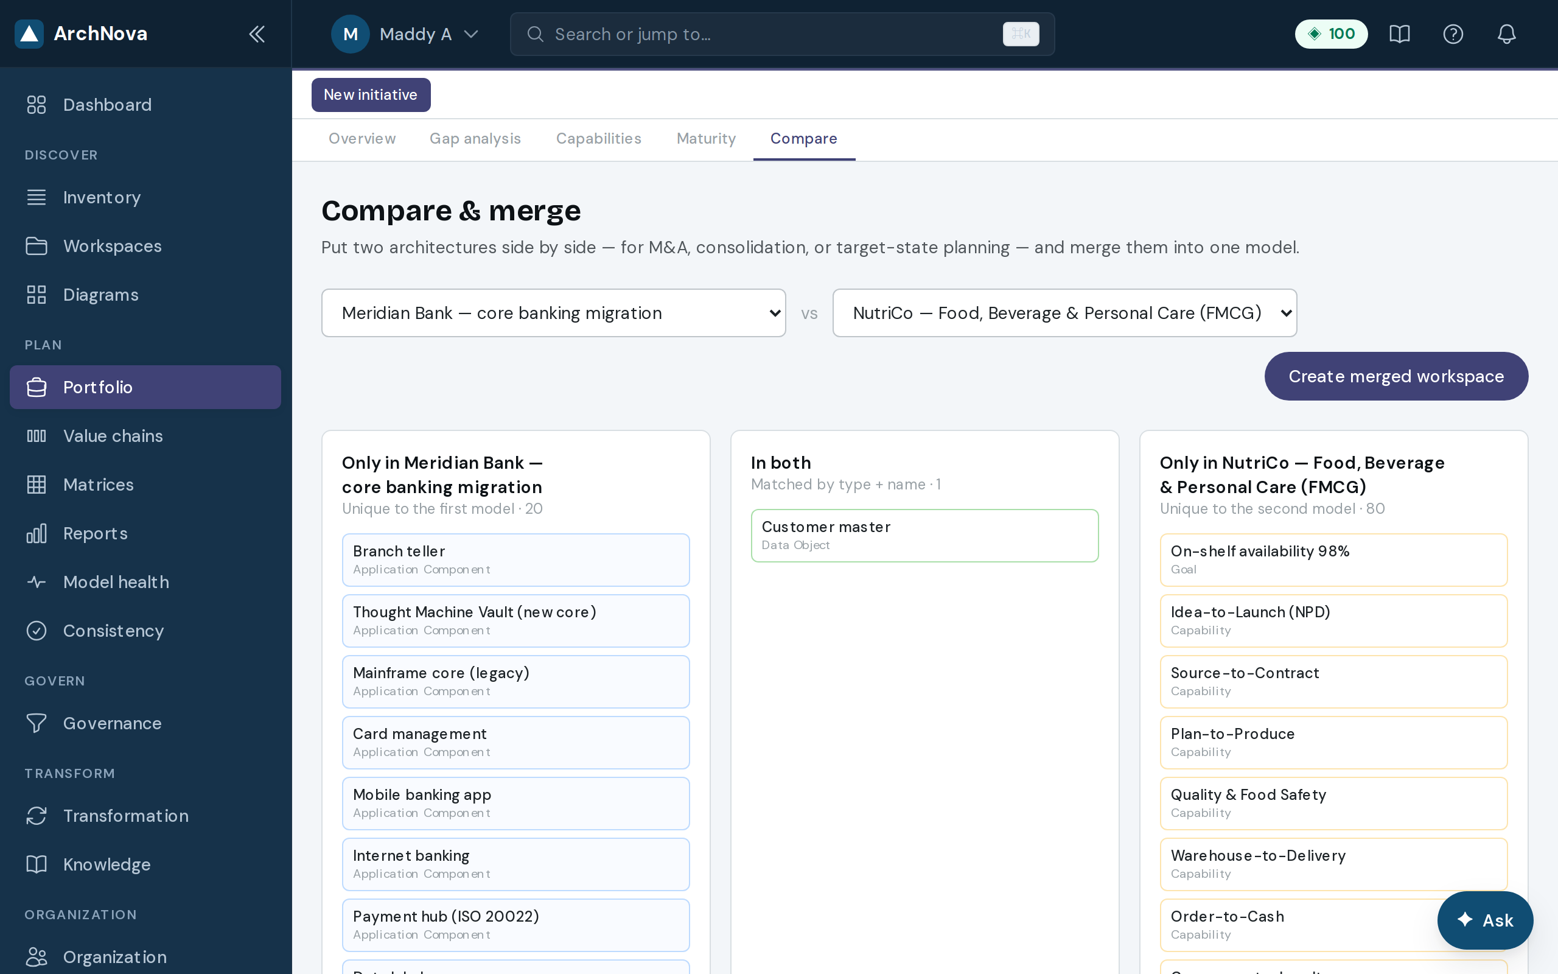Image resolution: width=1558 pixels, height=974 pixels.
Task: Select Thought Machine Vault (new core) card
Action: pos(515,621)
